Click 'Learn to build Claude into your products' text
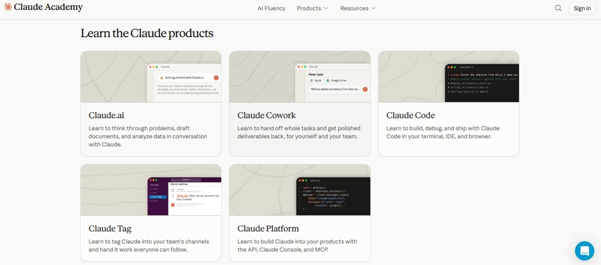This screenshot has width=601, height=265. [297, 245]
